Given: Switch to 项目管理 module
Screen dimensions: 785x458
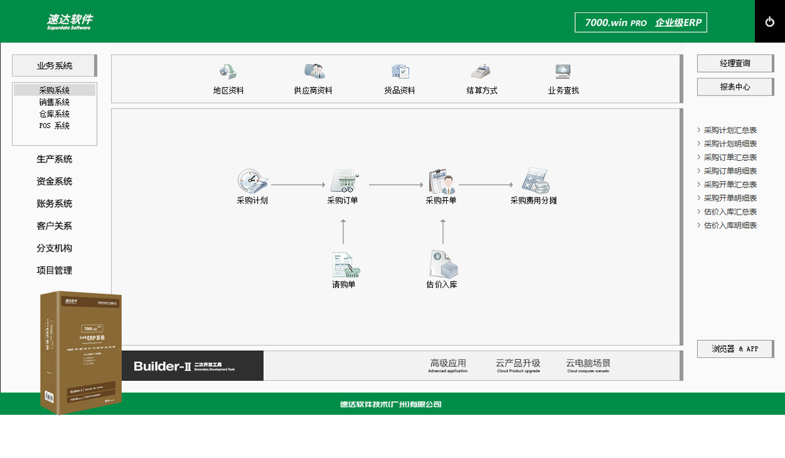Looking at the screenshot, I should point(54,270).
